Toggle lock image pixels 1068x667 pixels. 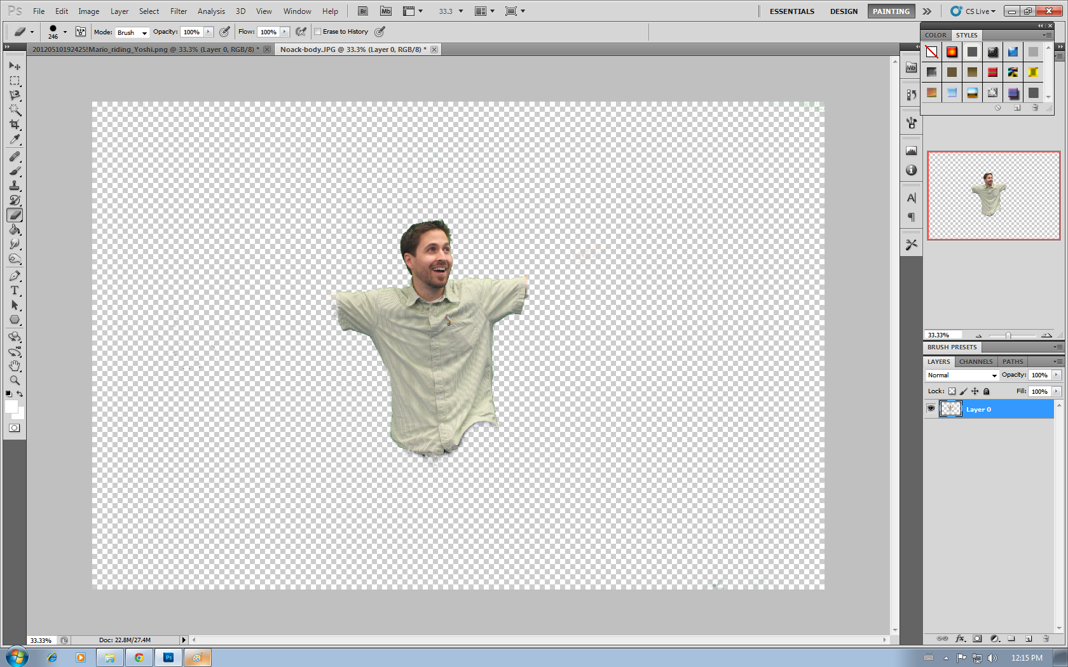[x=963, y=391]
